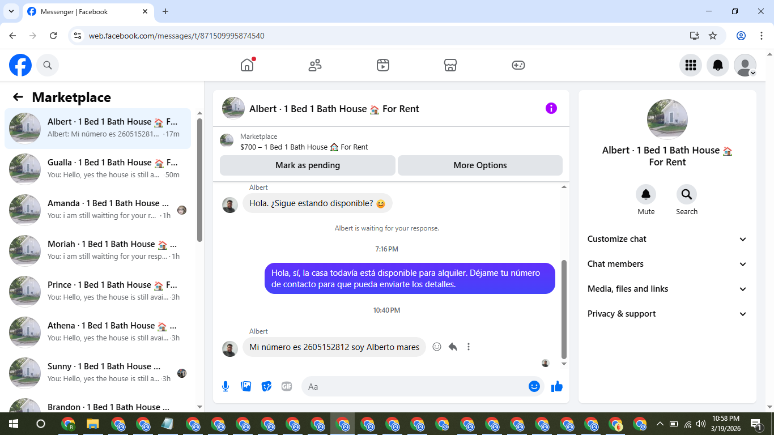
Task: Click Mark as pending button
Action: 308,165
